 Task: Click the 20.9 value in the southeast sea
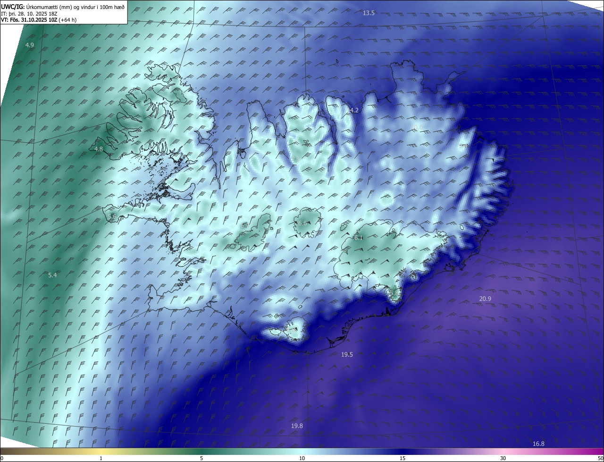(x=485, y=299)
